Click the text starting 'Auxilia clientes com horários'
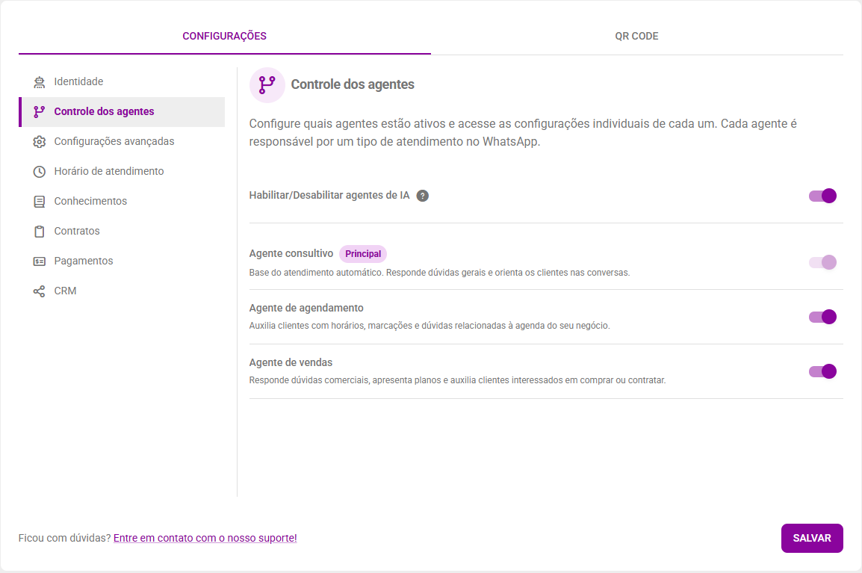The width and height of the screenshot is (862, 573). [x=430, y=326]
